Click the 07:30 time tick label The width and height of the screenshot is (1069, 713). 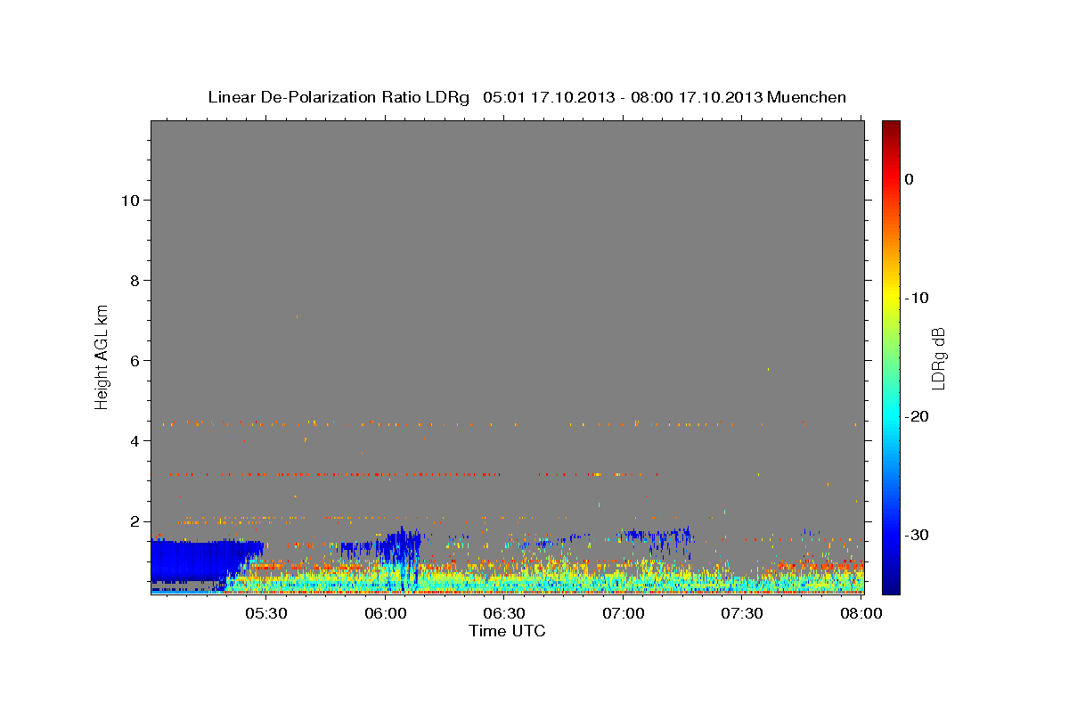pyautogui.click(x=743, y=613)
